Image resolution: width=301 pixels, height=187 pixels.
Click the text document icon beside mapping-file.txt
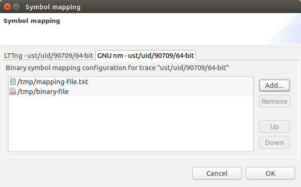point(13,81)
